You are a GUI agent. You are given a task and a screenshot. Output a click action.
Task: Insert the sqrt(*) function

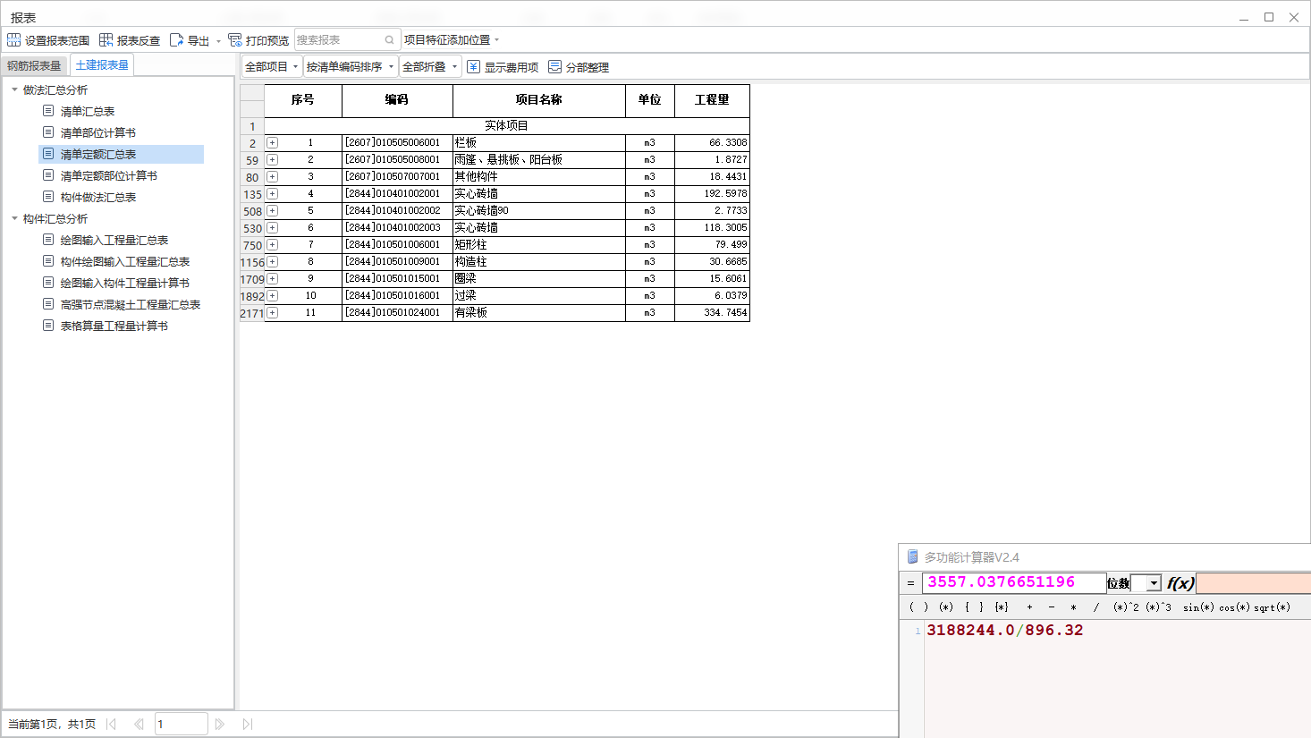point(1272,607)
